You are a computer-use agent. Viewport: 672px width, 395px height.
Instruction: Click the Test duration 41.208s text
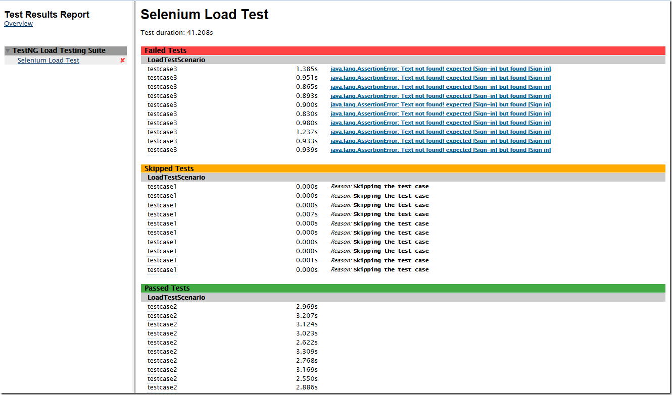(x=176, y=32)
